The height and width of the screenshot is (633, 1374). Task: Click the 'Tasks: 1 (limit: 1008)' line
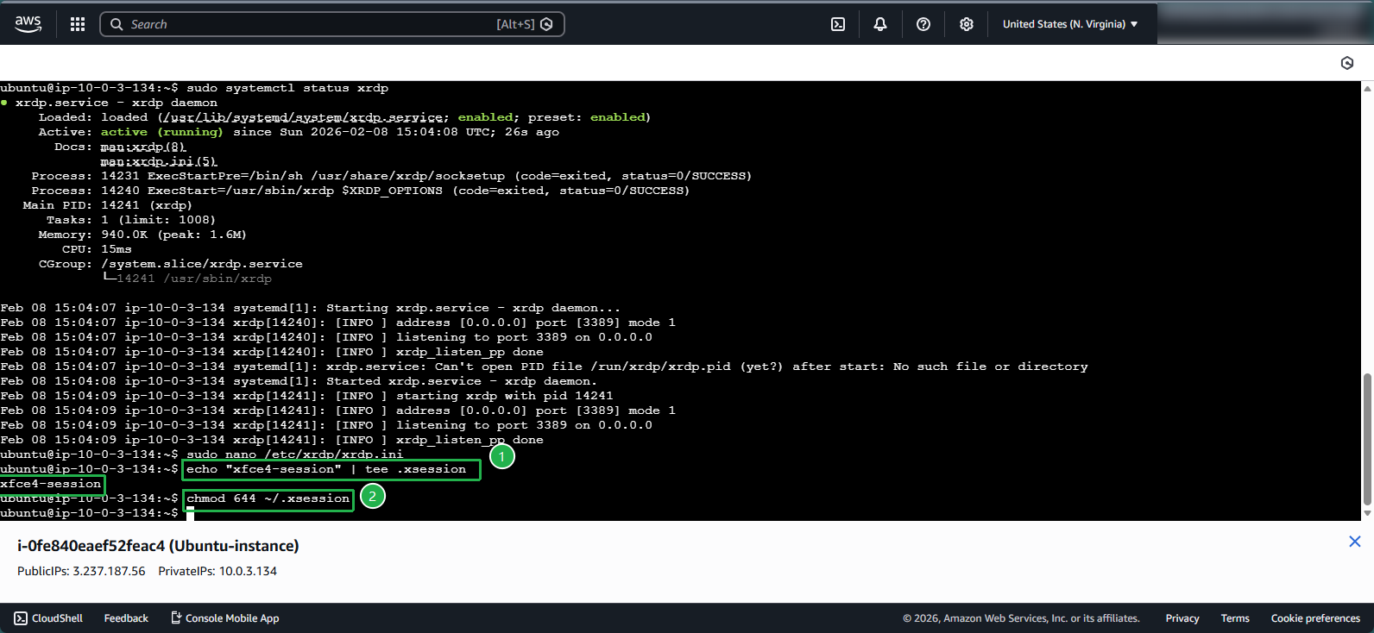click(130, 220)
